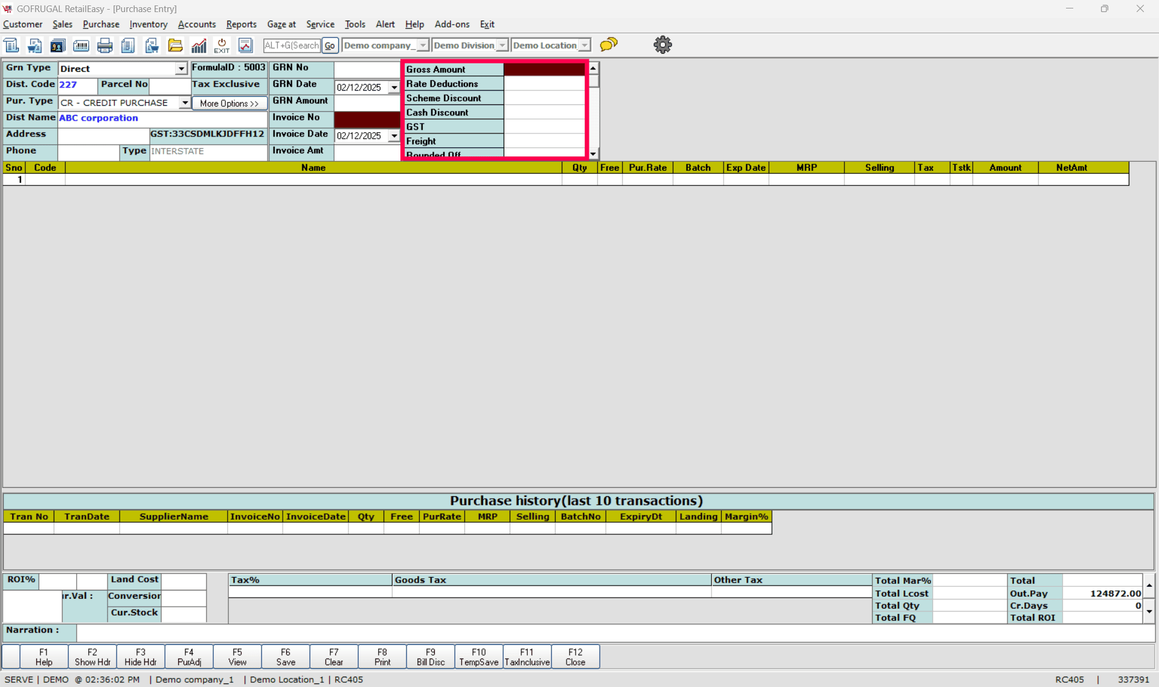Open the Pur. Type dropdown arrow
Image resolution: width=1159 pixels, height=687 pixels.
click(185, 103)
